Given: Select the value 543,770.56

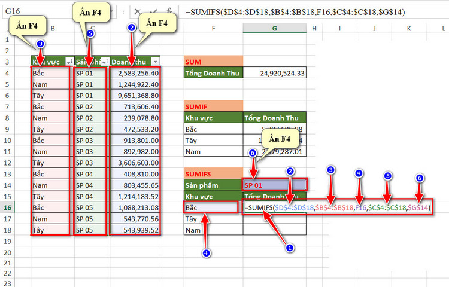Looking at the screenshot, I should click(x=135, y=219).
